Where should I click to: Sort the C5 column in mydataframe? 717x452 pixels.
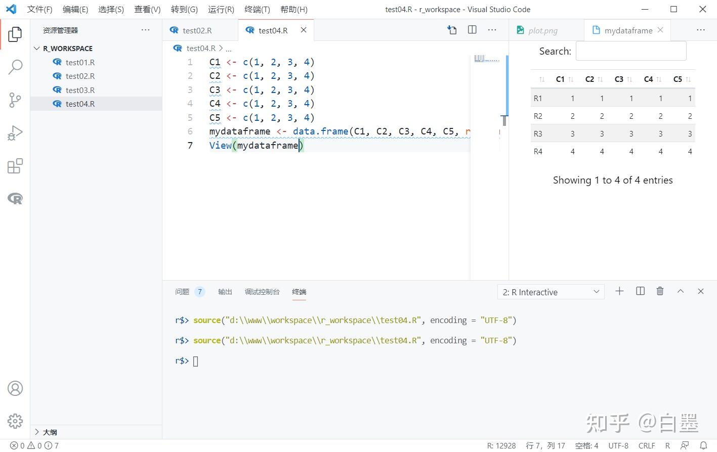(678, 79)
